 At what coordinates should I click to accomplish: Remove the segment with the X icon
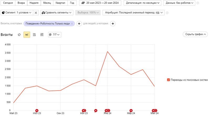[36, 13]
